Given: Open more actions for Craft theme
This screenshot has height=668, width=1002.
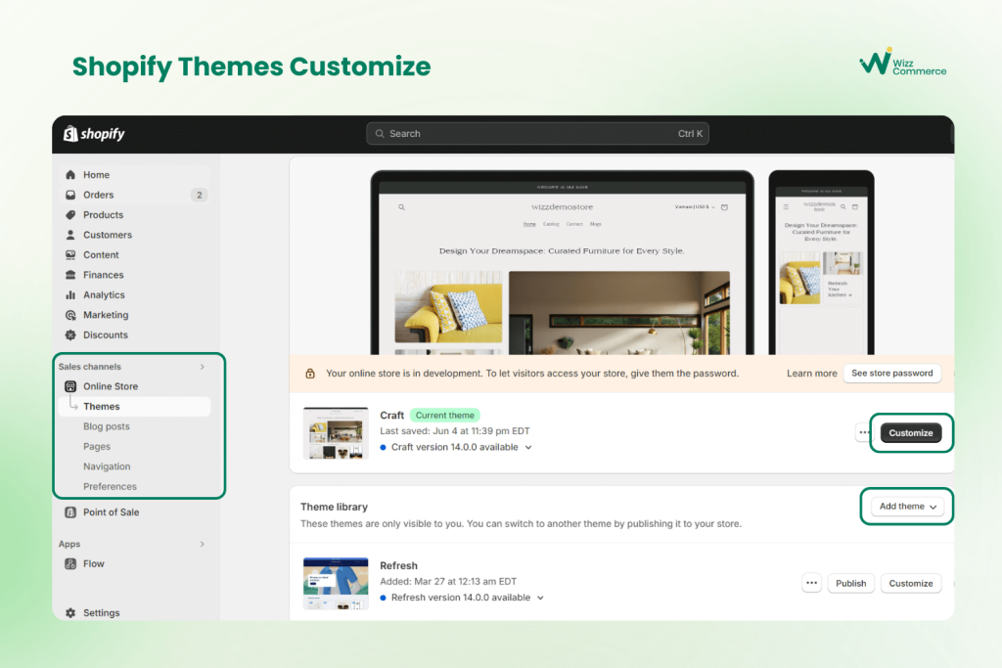Looking at the screenshot, I should coord(863,433).
